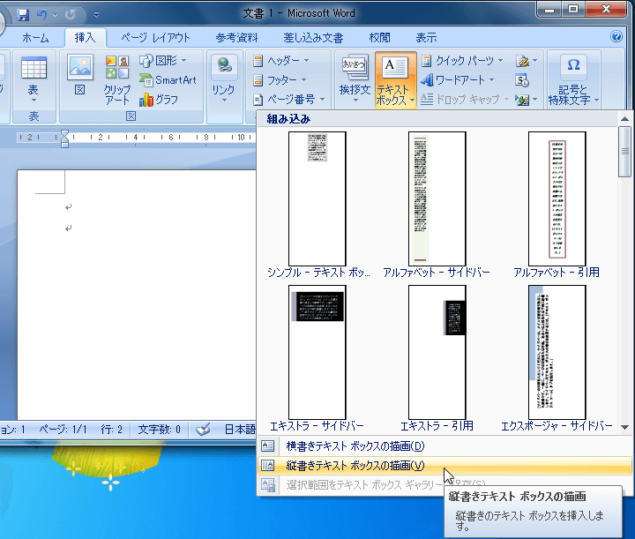Click gallery scrollbar up arrow
The image size is (635, 539).
click(624, 119)
